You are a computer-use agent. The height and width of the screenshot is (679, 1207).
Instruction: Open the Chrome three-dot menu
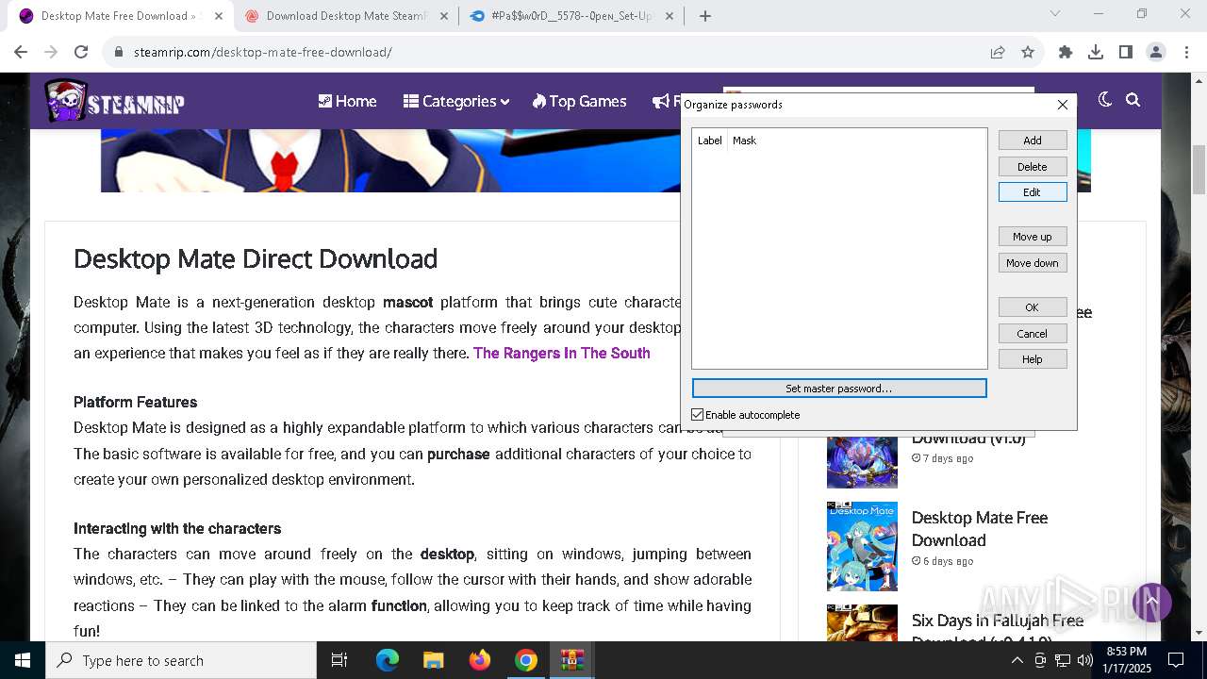[x=1186, y=53]
